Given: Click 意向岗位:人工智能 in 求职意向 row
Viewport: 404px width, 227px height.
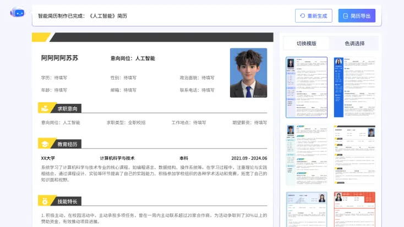Looking at the screenshot, I should coord(61,123).
